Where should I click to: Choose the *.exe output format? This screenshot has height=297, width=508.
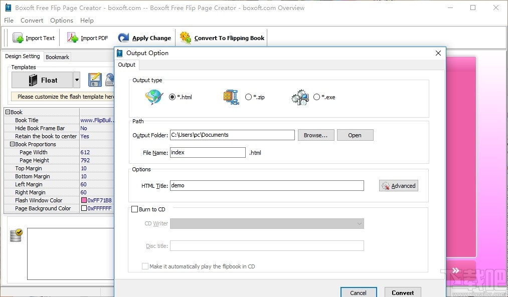click(x=316, y=97)
